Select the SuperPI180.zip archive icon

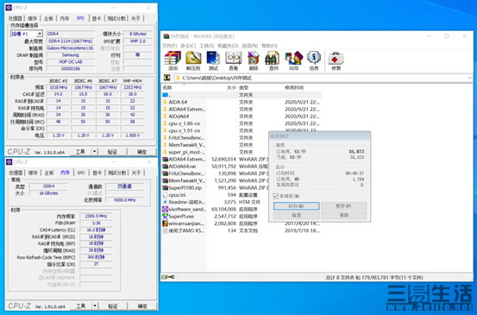166,188
